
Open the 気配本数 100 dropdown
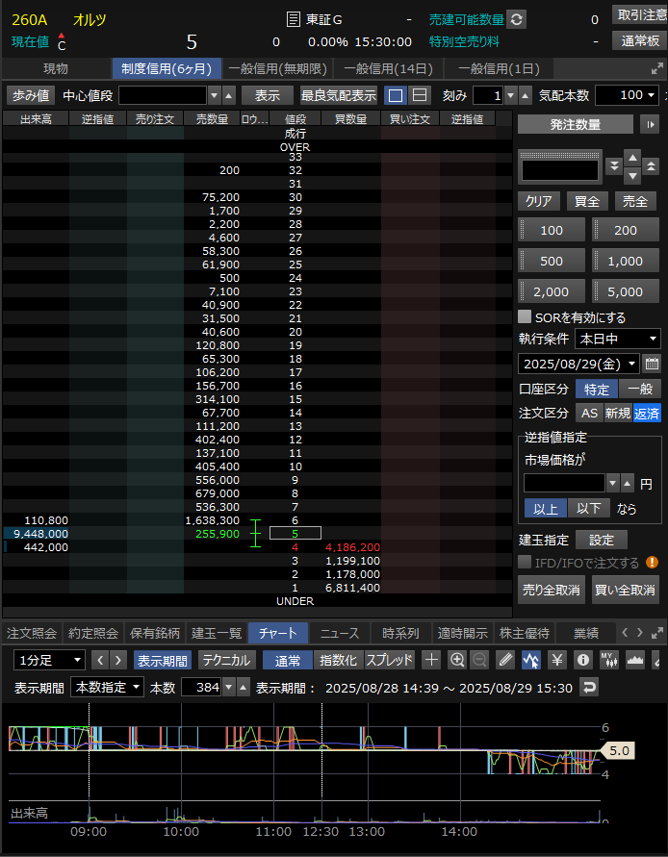(627, 95)
